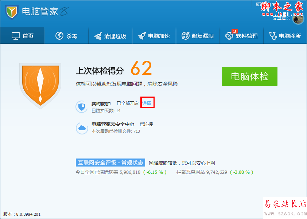Viewport: 307px width, 219px height.
Task: Click the orange score 62
Action: 141,68
